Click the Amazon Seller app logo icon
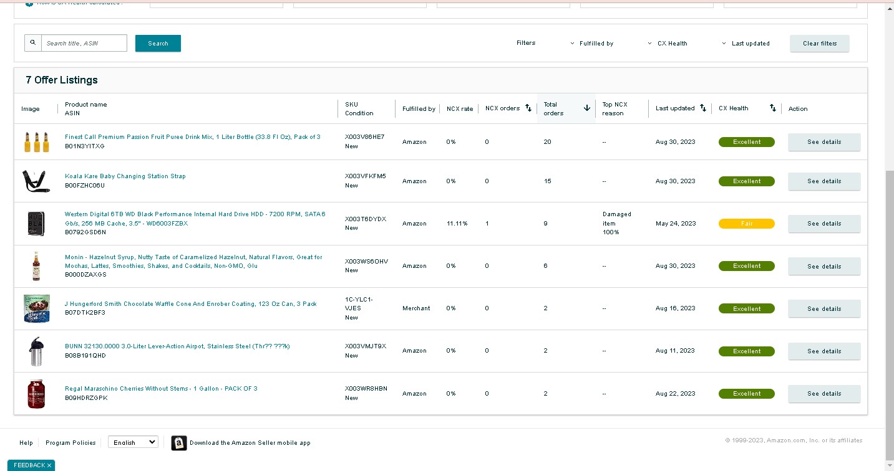This screenshot has height=471, width=894. (x=179, y=443)
